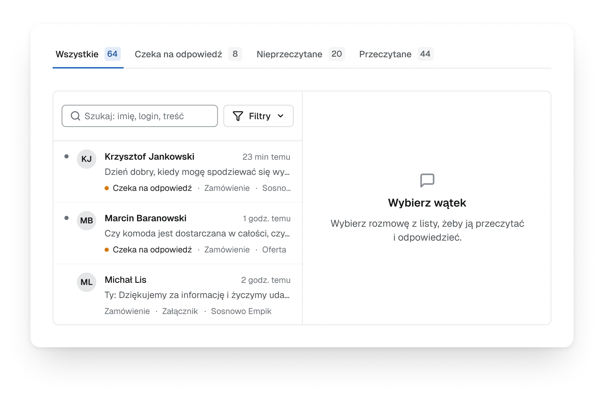This screenshot has width=604, height=404.
Task: Click the unread dot beside Marcin Baranowski
Action: 66,218
